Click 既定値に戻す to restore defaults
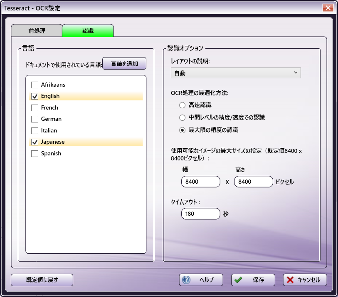This screenshot has height=297, width=338. click(42, 280)
